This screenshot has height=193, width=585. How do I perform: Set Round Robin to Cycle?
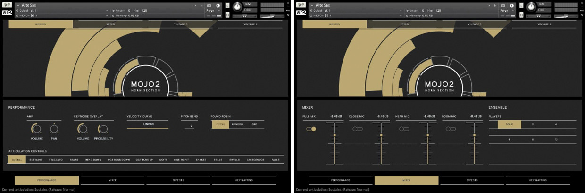point(220,124)
